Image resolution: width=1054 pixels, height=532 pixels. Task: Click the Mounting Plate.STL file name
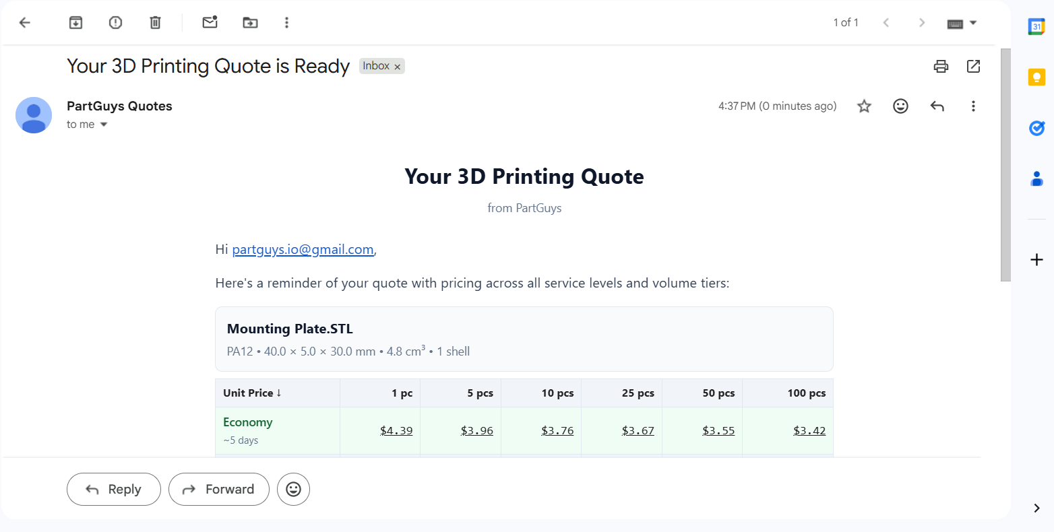[290, 329]
